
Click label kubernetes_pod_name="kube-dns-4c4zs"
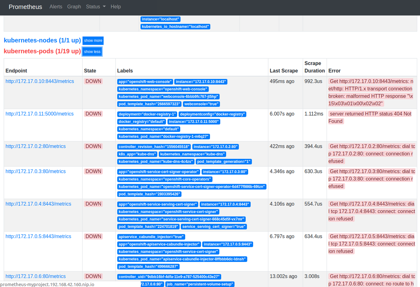(156, 162)
